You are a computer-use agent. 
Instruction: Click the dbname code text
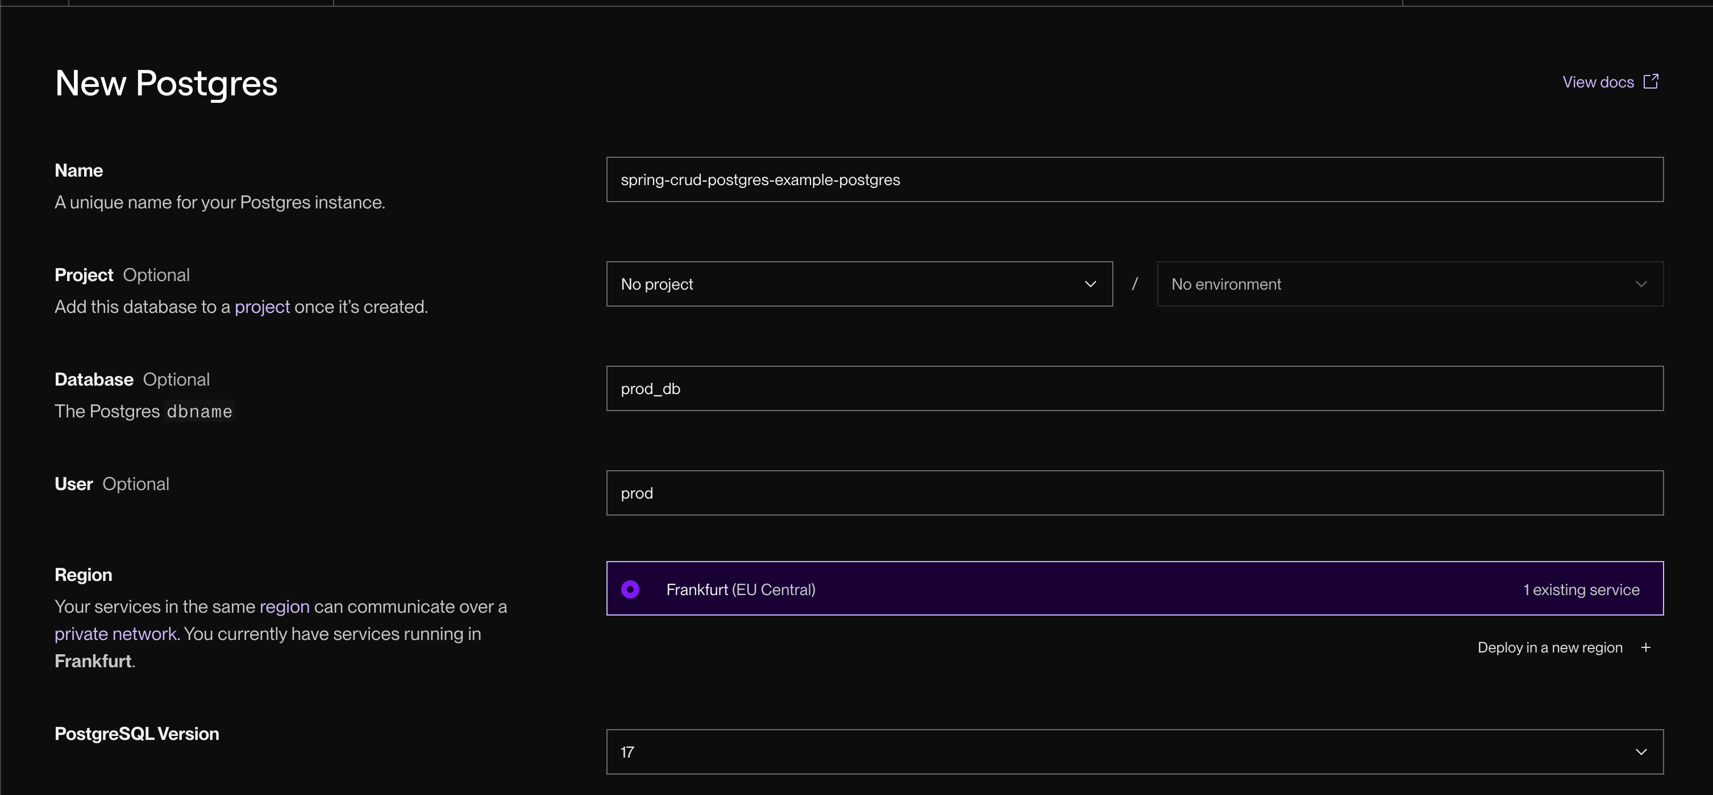pyautogui.click(x=199, y=411)
